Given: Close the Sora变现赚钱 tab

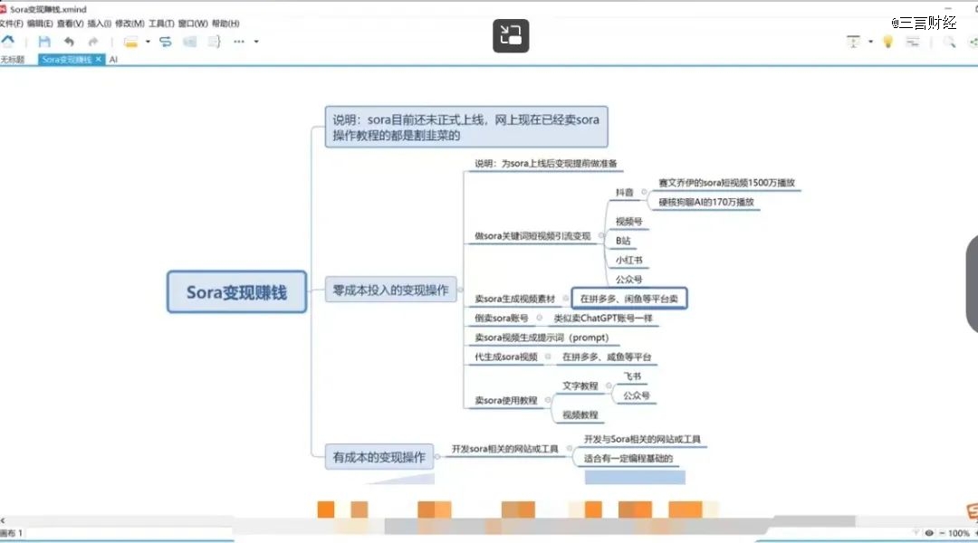Looking at the screenshot, I should pyautogui.click(x=98, y=59).
